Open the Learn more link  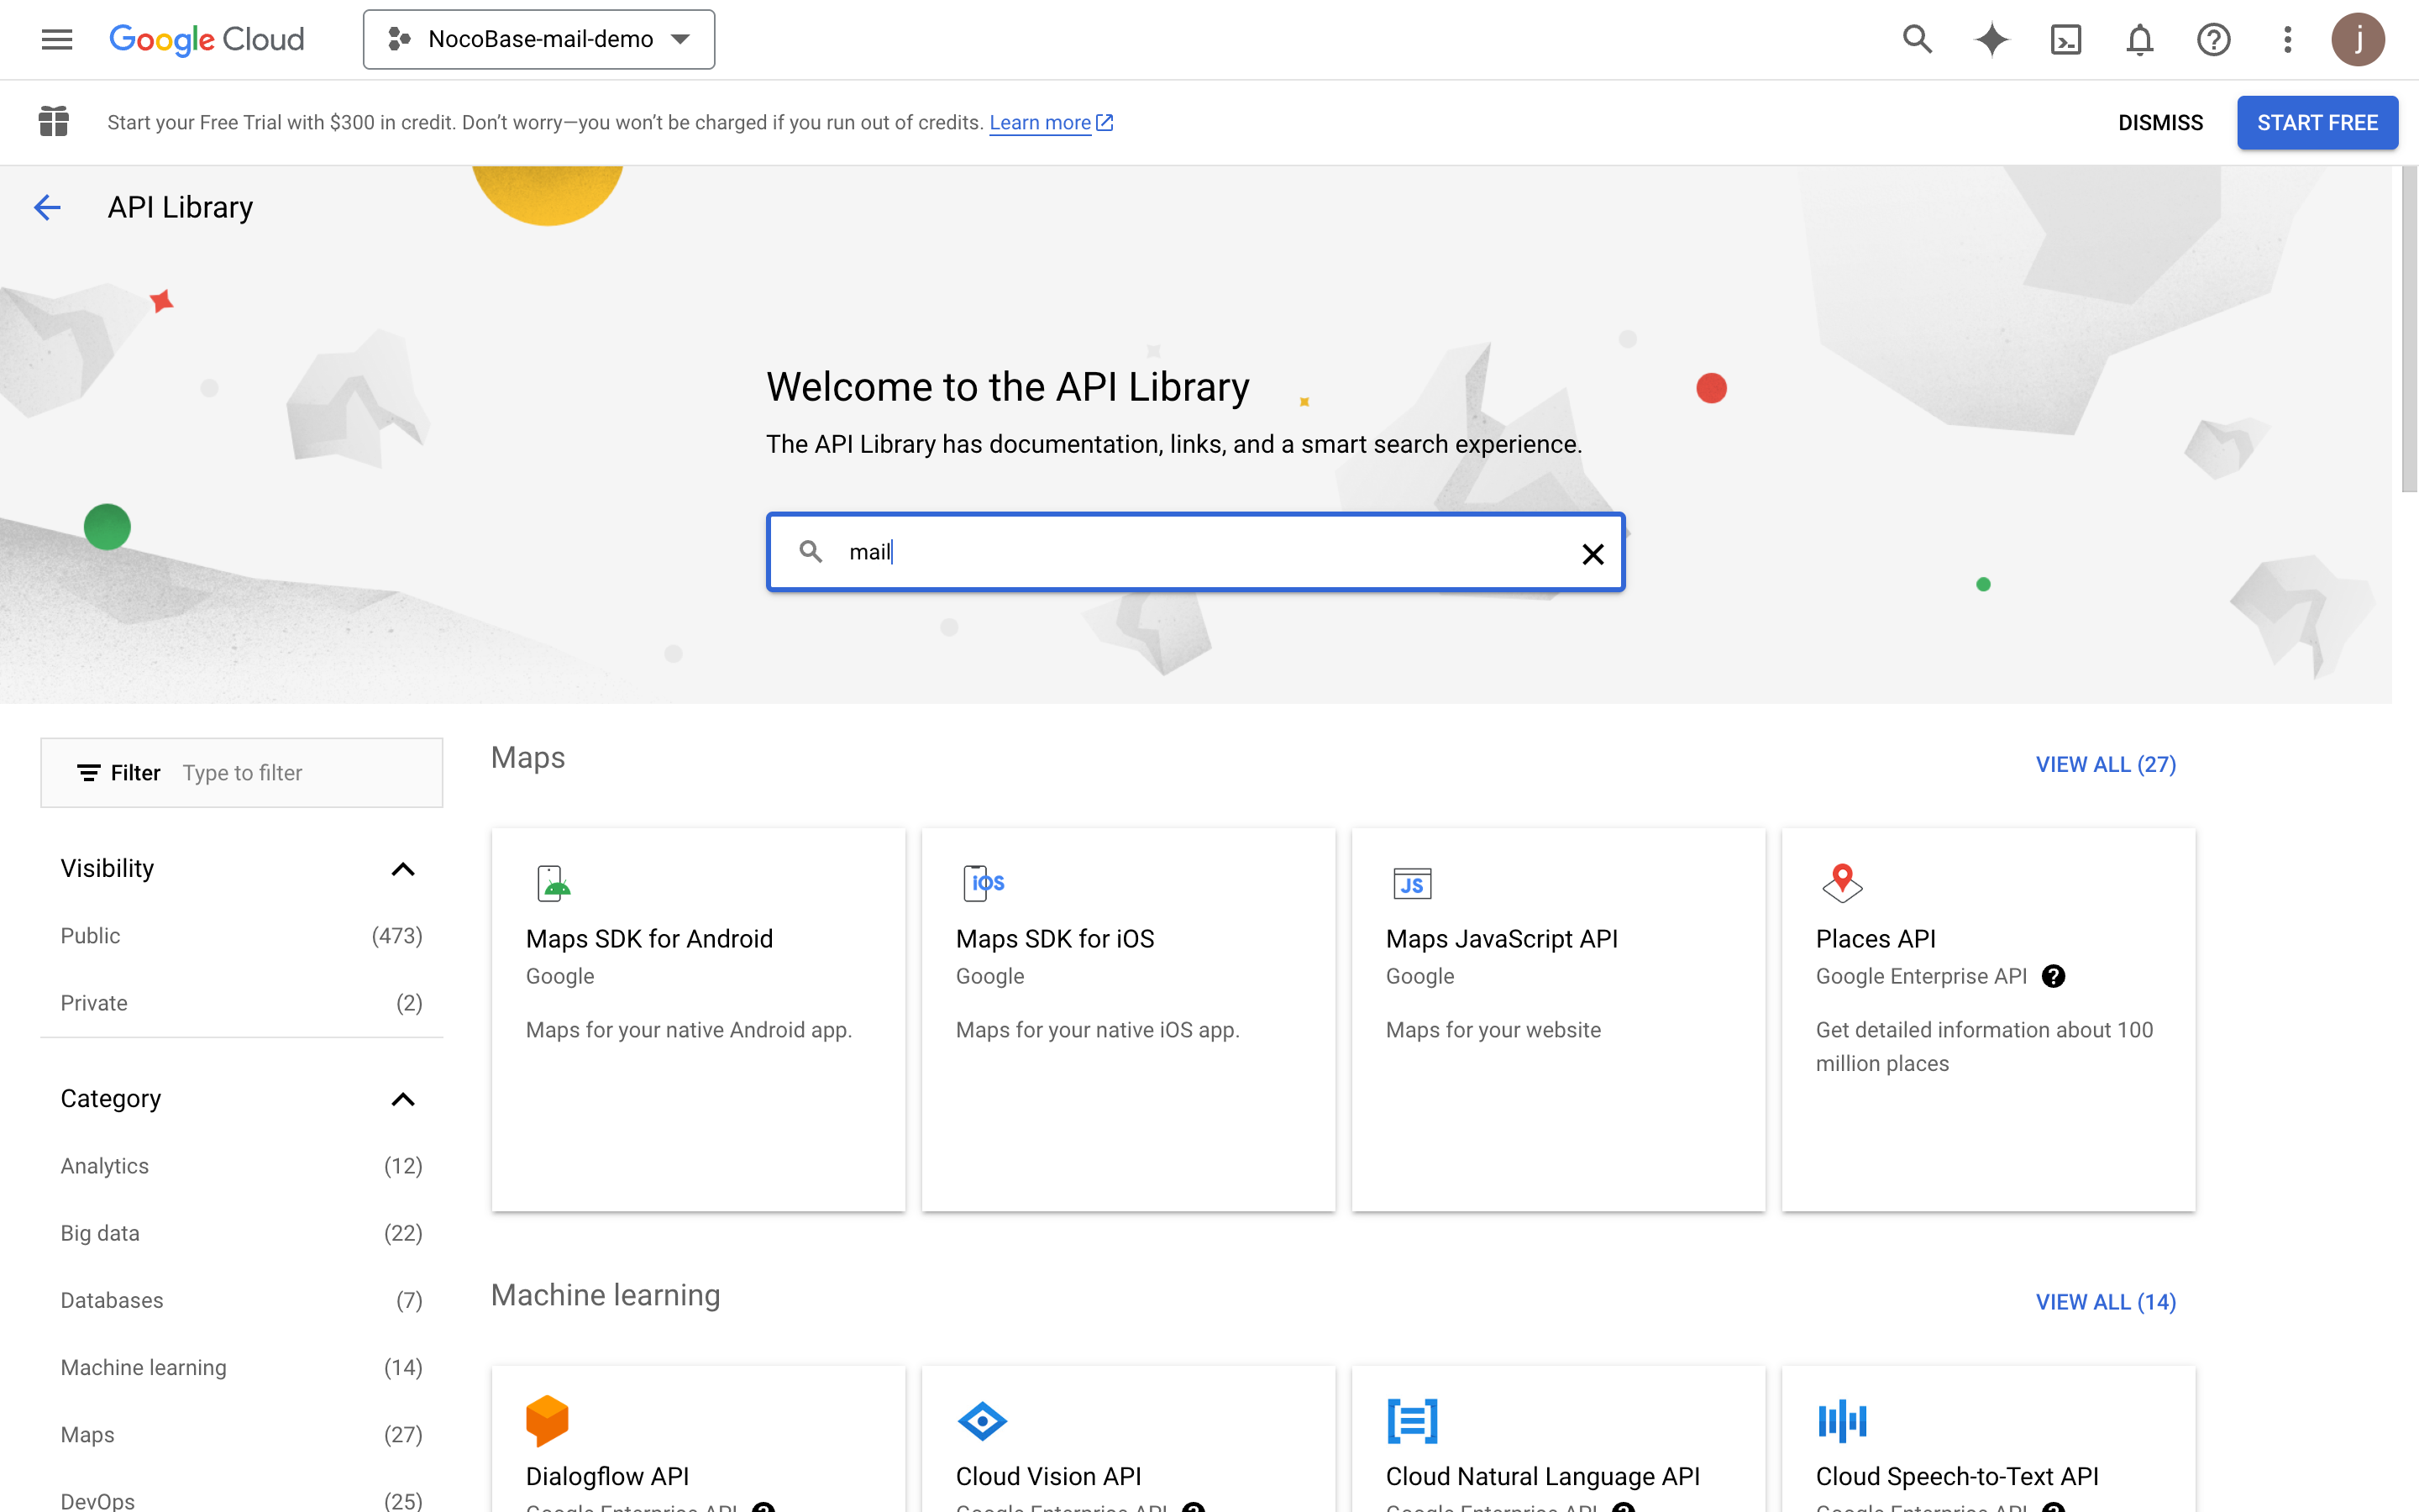(1040, 122)
